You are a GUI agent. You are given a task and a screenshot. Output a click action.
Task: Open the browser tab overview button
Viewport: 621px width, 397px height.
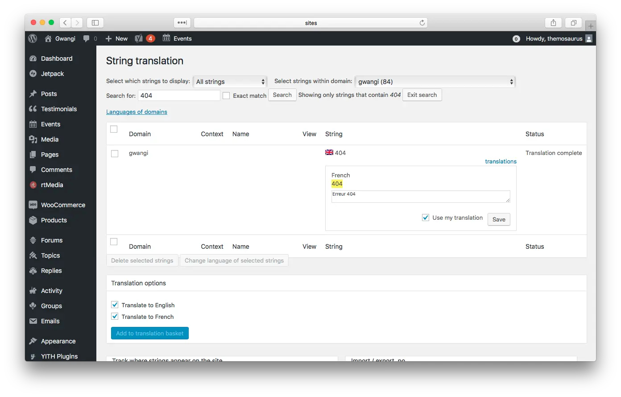coord(574,23)
